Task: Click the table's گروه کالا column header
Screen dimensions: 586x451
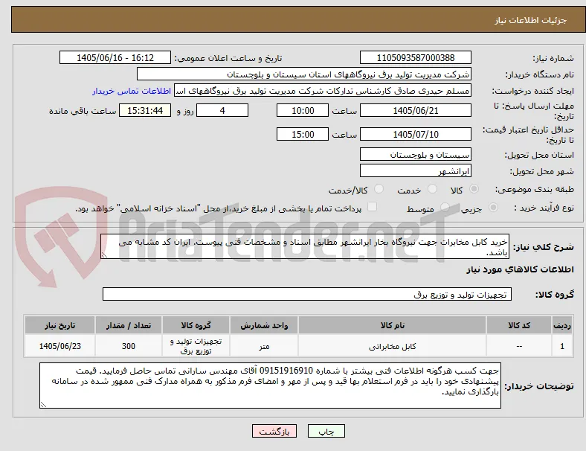Action: click(x=196, y=325)
